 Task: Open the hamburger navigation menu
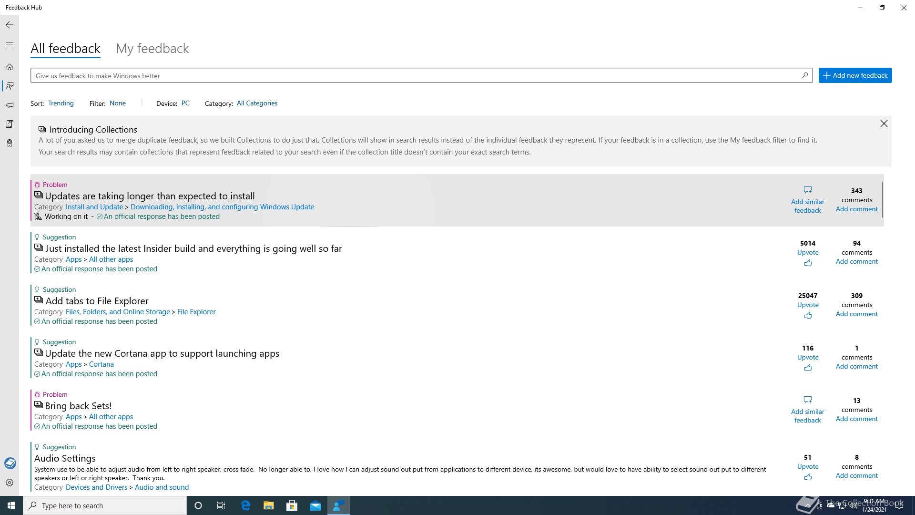[x=10, y=44]
